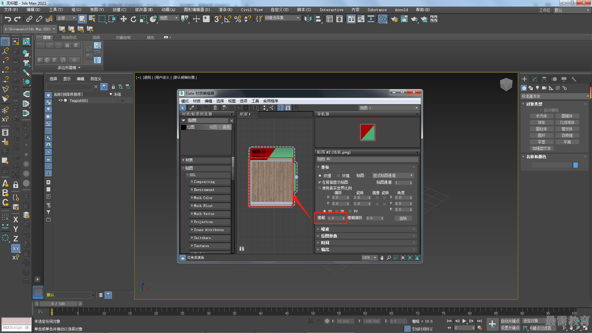
Task: Expand the 材质 group in browser
Action: 206,160
